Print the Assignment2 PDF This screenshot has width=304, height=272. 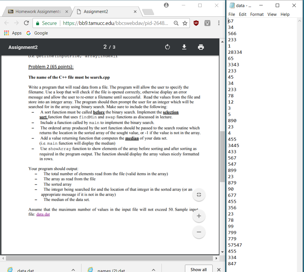201,47
